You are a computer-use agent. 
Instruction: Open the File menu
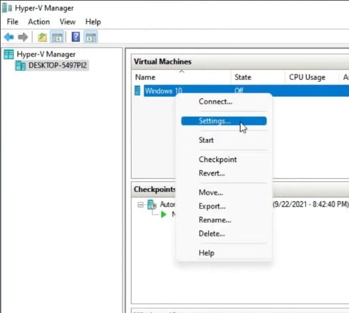coord(13,22)
